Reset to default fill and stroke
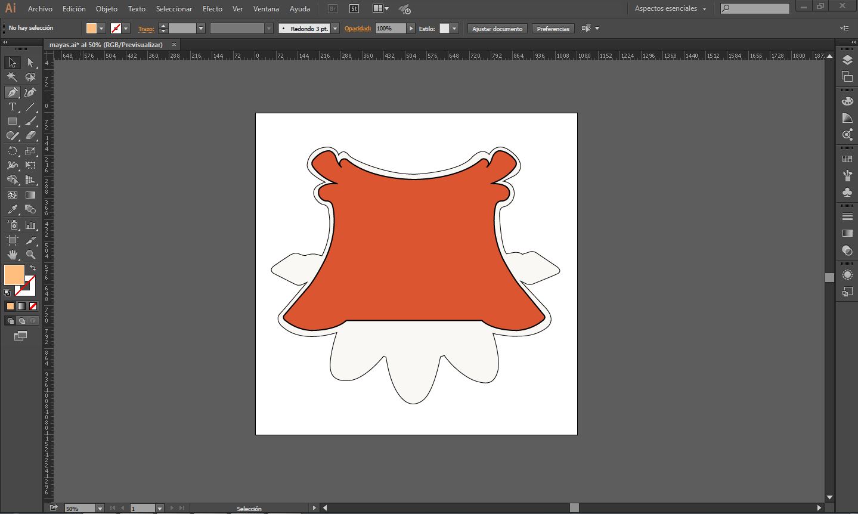 pos(7,293)
